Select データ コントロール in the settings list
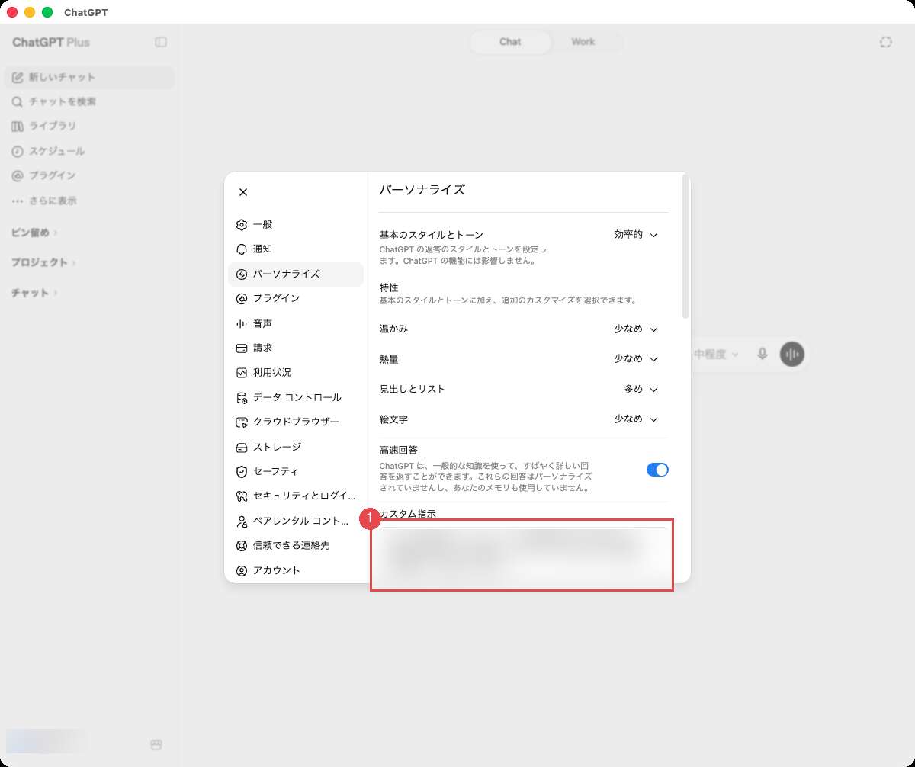This screenshot has width=915, height=767. pyautogui.click(x=296, y=397)
